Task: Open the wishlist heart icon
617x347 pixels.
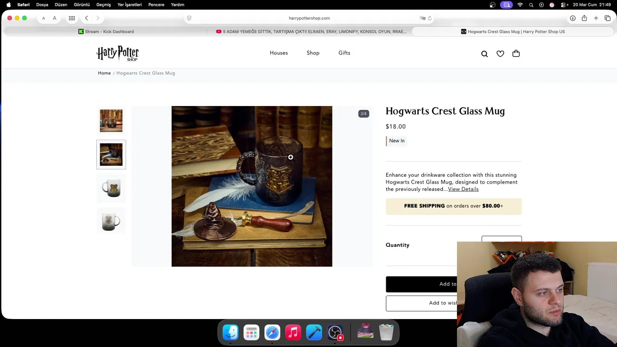Action: [x=500, y=53]
